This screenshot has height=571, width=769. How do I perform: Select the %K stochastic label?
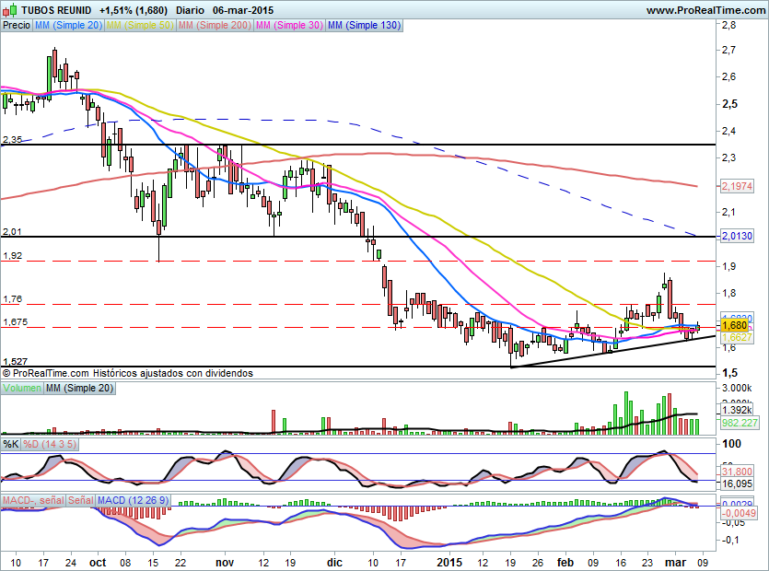[x=10, y=444]
